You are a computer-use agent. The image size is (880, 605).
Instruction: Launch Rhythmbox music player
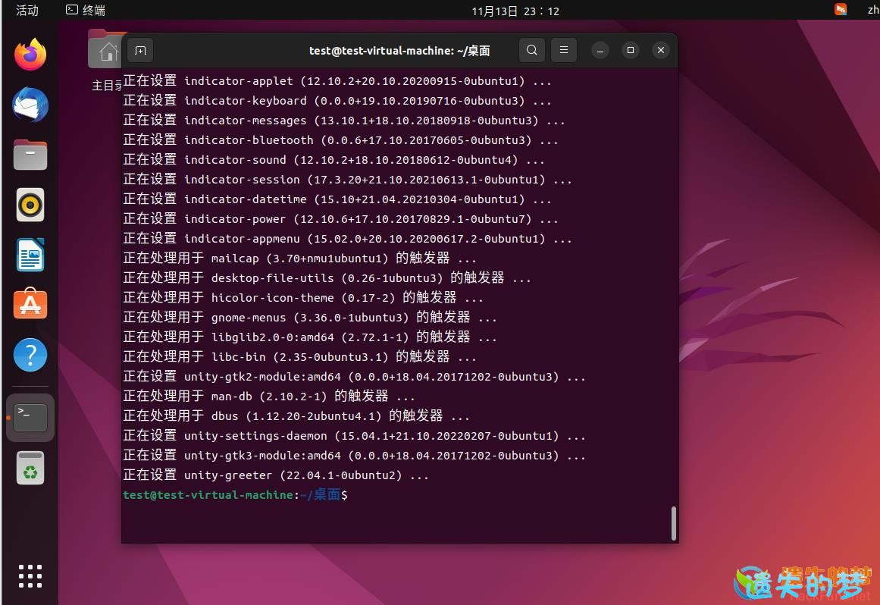point(30,205)
